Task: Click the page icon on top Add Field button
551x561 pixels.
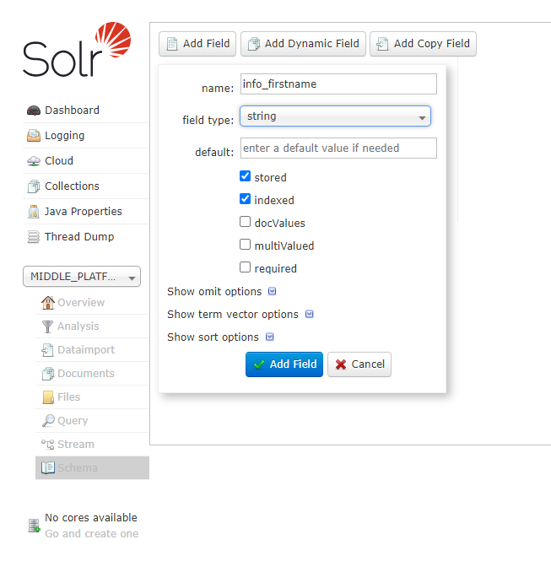Action: point(172,44)
